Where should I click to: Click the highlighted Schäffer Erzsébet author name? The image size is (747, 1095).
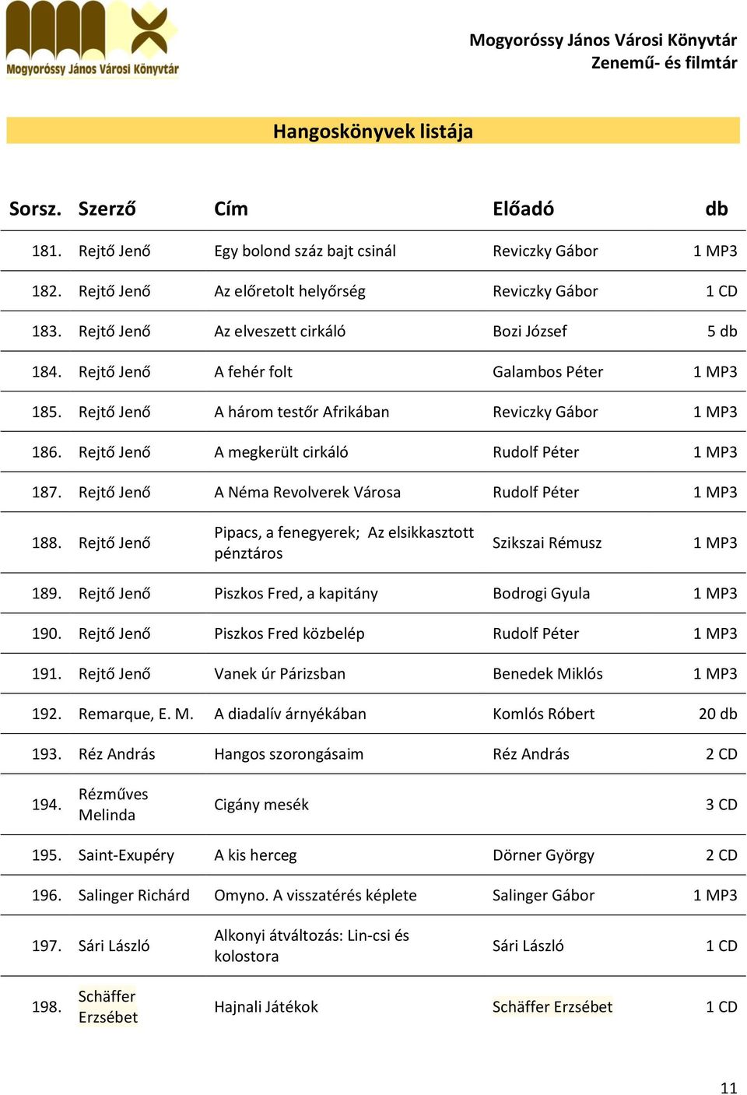[108, 1007]
